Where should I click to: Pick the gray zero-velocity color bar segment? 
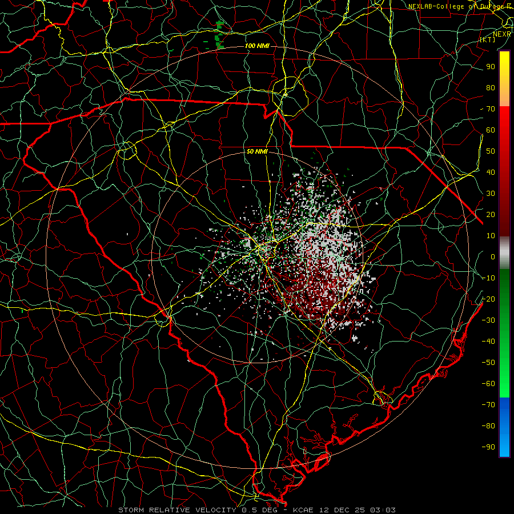pos(504,253)
